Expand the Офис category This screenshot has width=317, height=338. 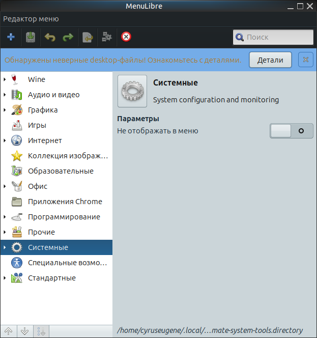click(x=5, y=186)
